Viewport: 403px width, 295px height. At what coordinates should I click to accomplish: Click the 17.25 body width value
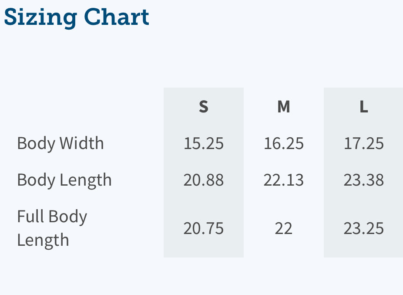point(364,143)
